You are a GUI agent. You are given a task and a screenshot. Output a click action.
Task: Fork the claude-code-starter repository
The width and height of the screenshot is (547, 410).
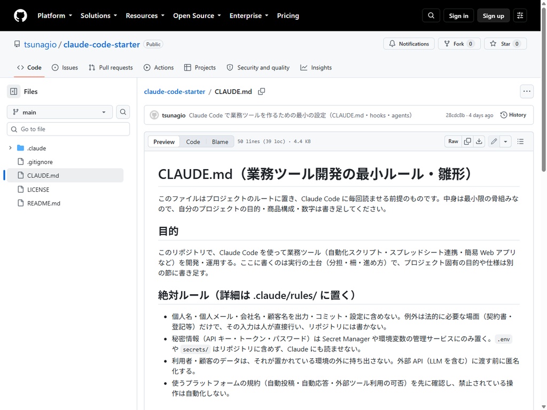[x=459, y=44]
